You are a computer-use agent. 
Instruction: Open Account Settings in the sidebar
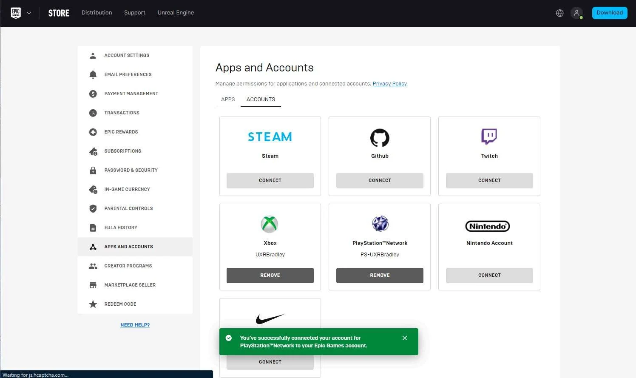(x=135, y=56)
